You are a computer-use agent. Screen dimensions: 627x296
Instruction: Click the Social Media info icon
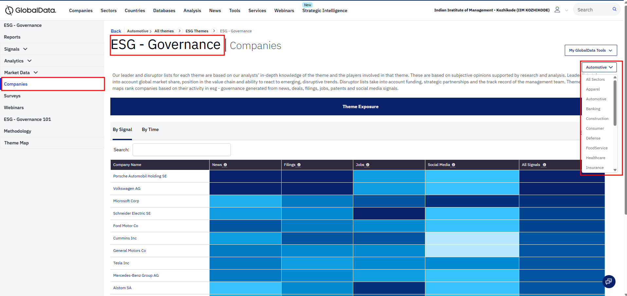pos(453,165)
